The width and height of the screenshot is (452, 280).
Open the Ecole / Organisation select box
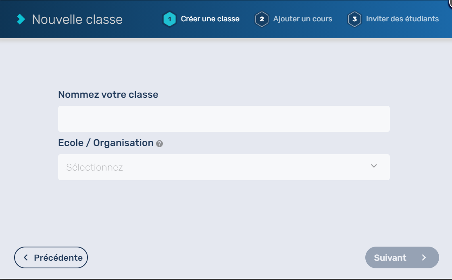point(224,167)
